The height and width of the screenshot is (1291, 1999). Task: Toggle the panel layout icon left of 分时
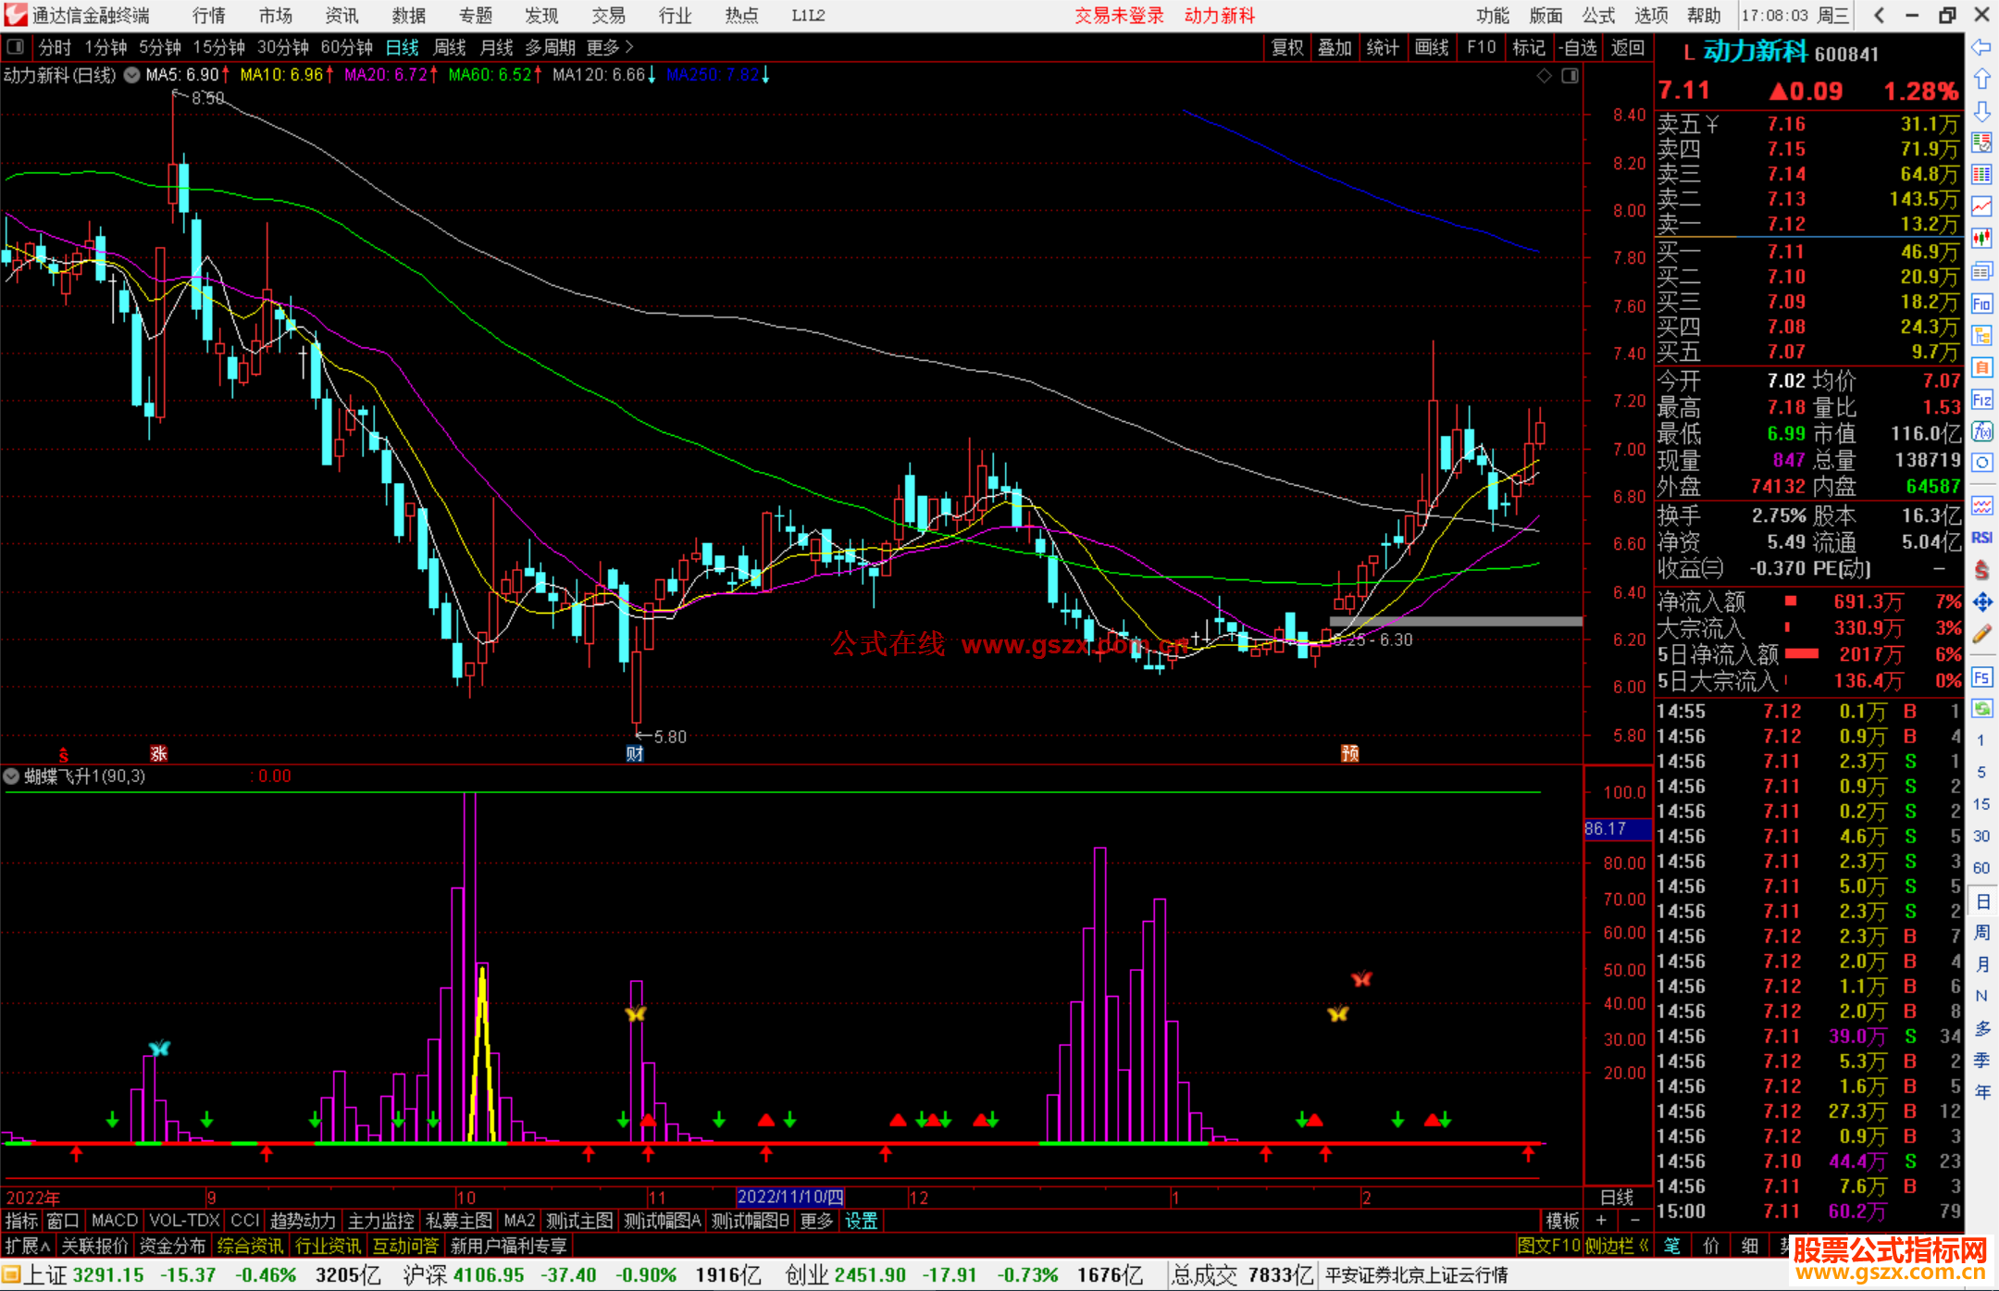[x=16, y=47]
